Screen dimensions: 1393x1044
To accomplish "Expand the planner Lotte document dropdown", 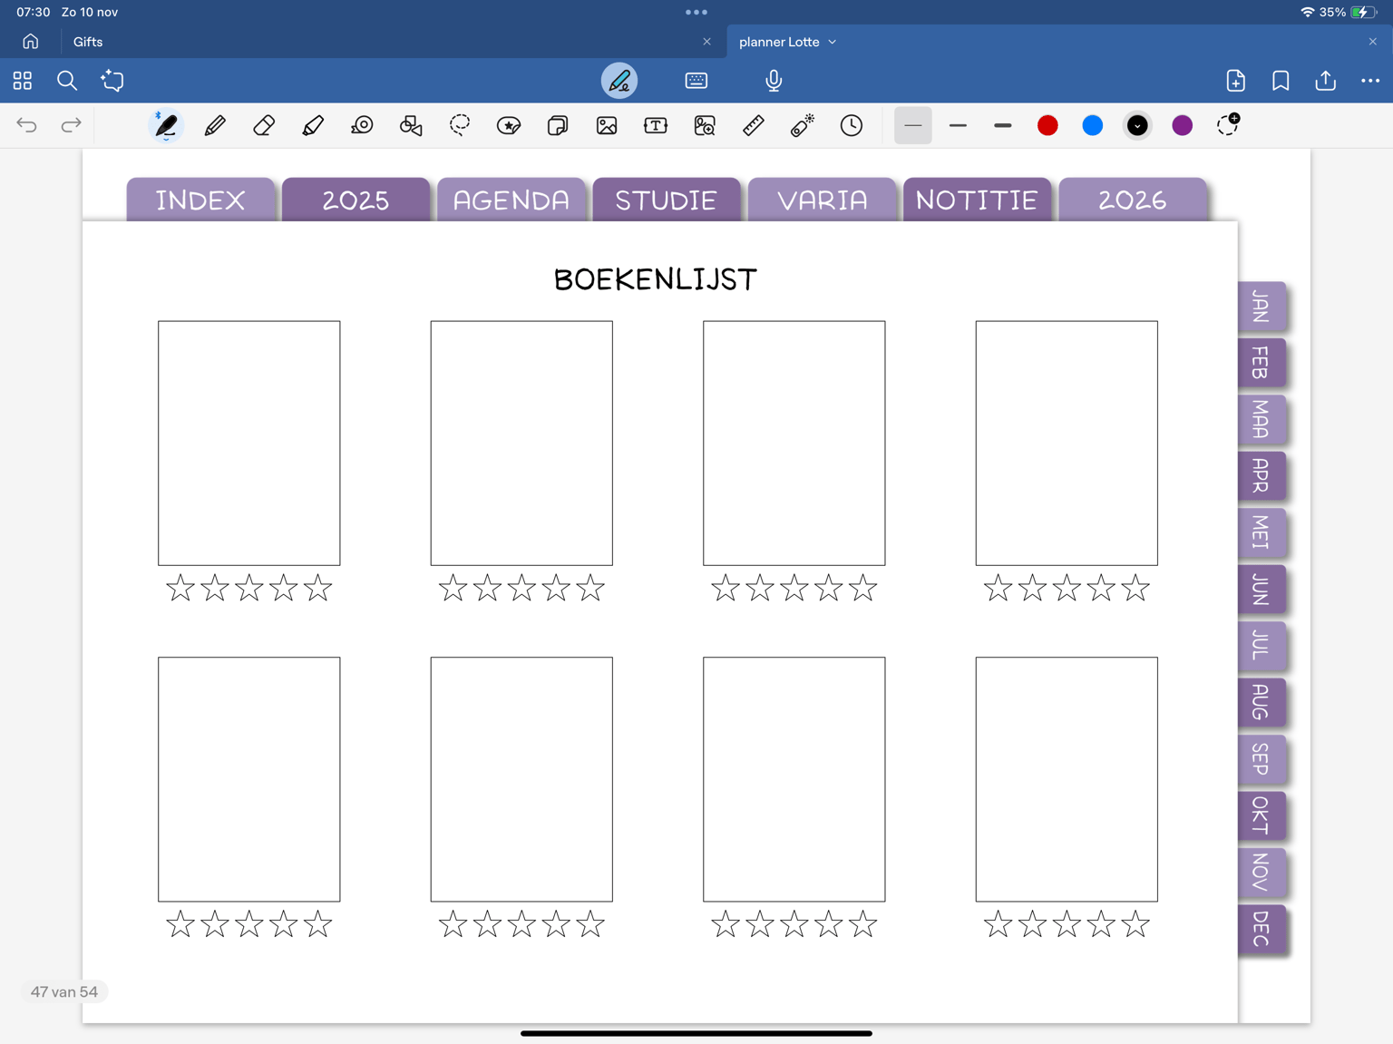I will [x=833, y=42].
